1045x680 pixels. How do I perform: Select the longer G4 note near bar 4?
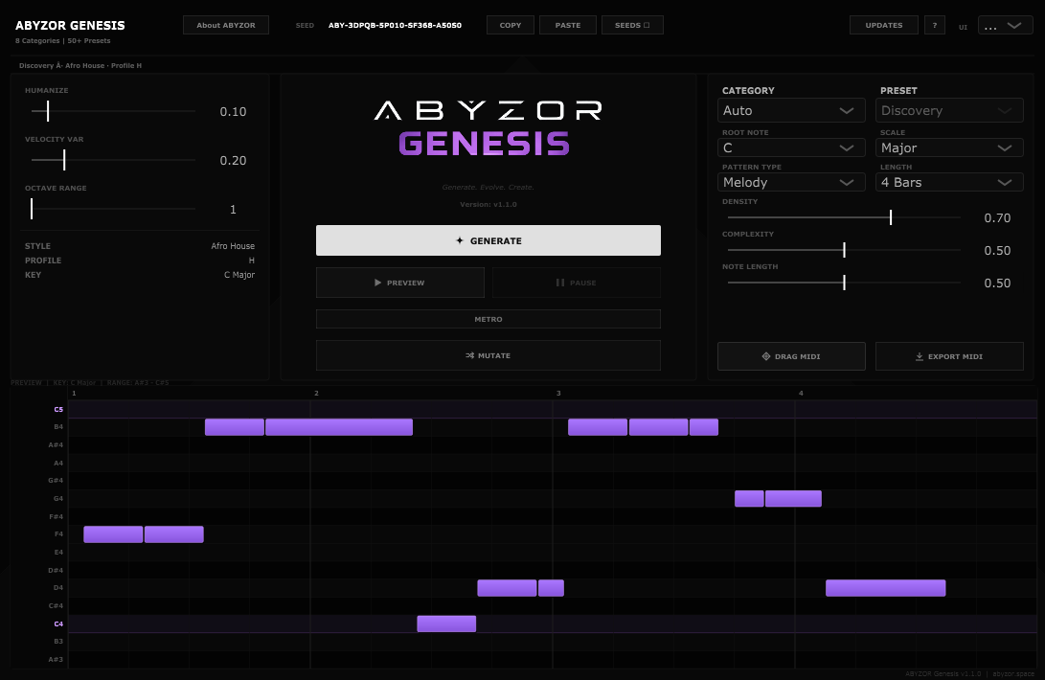[793, 499]
